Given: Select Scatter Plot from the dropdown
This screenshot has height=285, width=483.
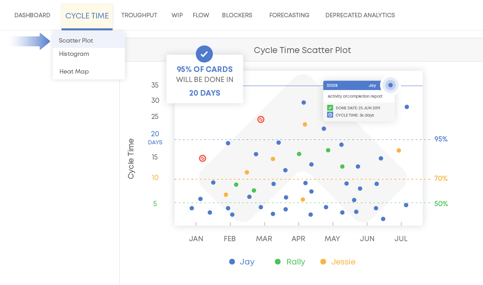Looking at the screenshot, I should coord(76,41).
